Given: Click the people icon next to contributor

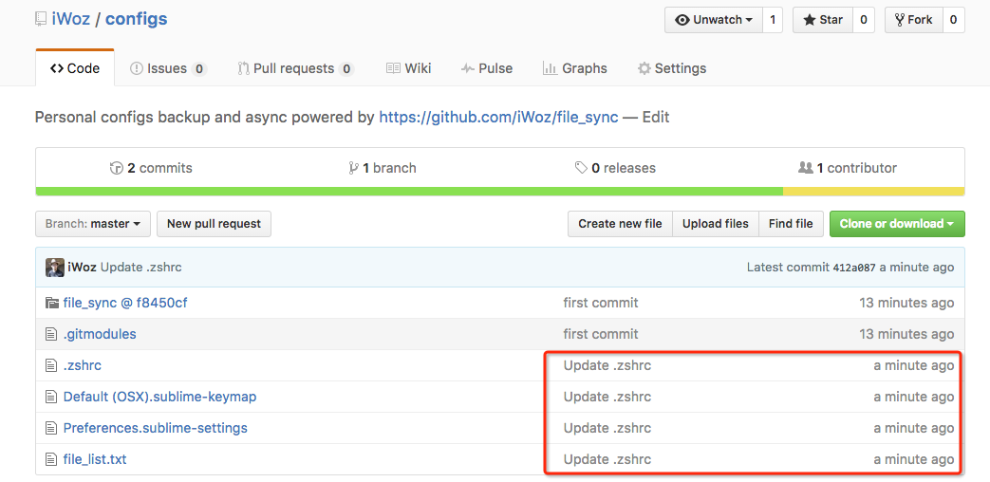Looking at the screenshot, I should pyautogui.click(x=806, y=168).
